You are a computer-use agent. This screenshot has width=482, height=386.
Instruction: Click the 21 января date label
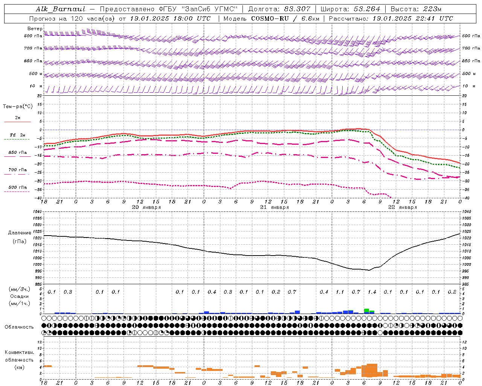[x=275, y=207]
